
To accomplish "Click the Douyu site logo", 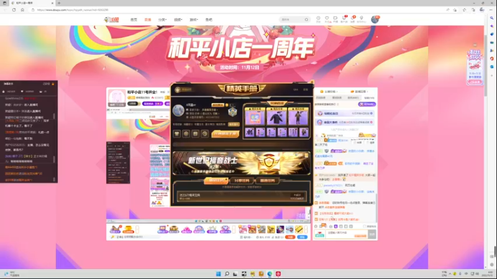I will point(112,20).
